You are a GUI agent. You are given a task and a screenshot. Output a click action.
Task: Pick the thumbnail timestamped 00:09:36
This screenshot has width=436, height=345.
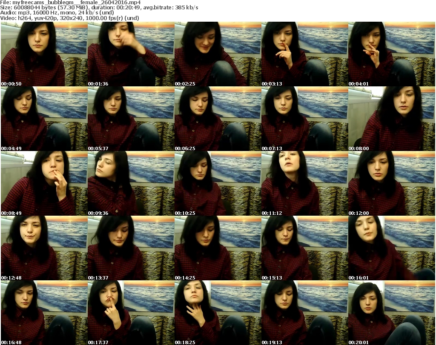131,183
